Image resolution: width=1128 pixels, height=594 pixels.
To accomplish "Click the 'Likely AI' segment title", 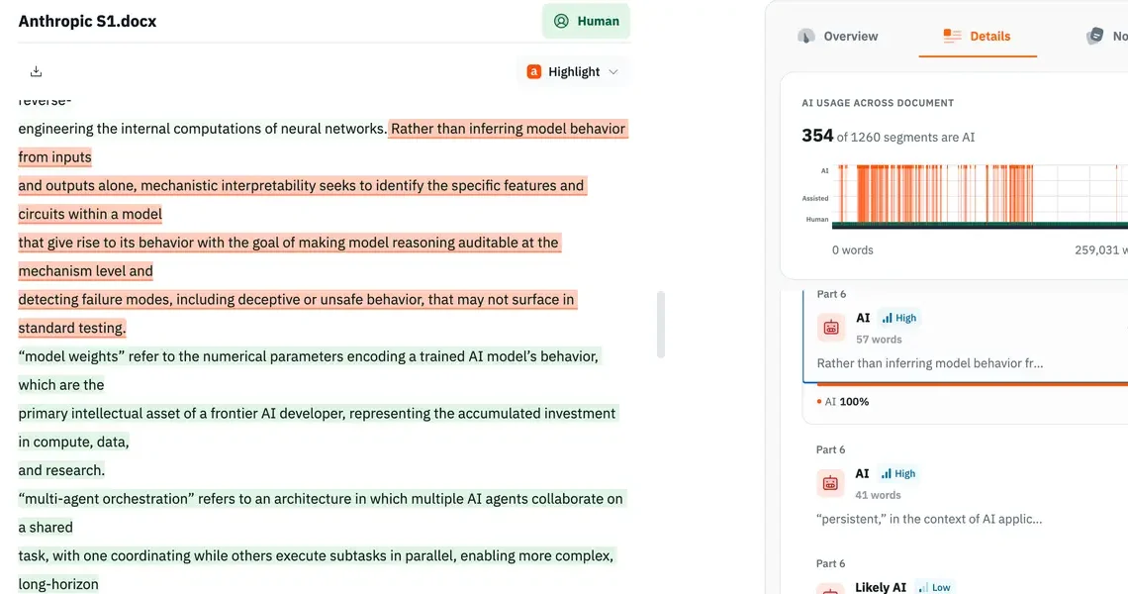I will pyautogui.click(x=881, y=587).
